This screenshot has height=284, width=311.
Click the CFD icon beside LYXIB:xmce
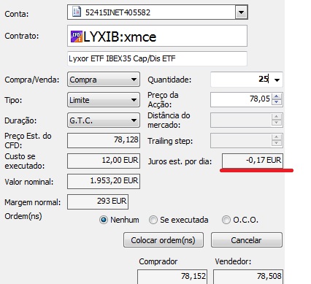click(77, 37)
